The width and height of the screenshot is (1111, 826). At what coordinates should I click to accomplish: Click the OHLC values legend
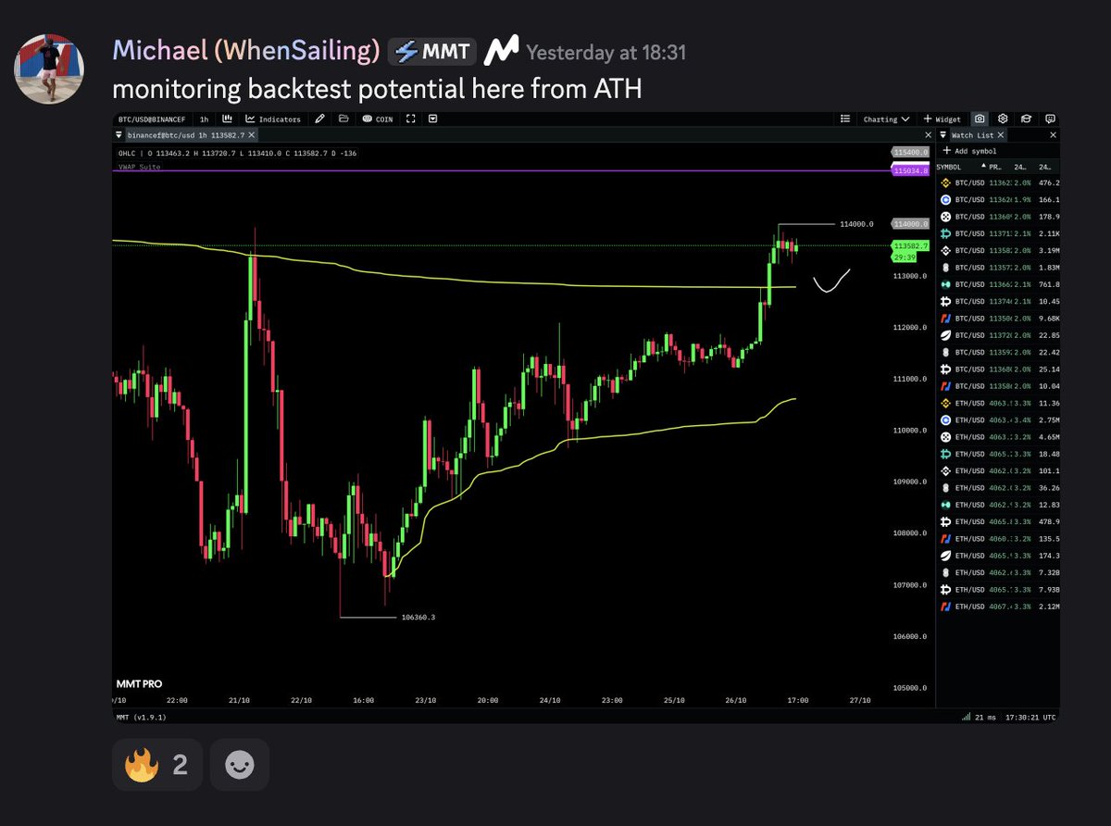[x=238, y=153]
